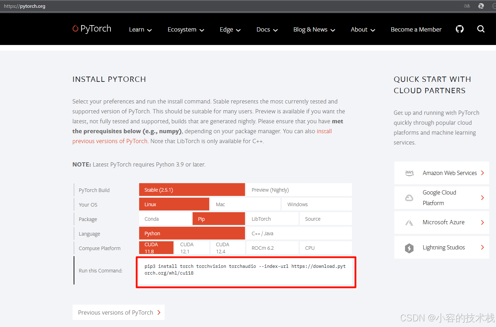Open the Become a Member page
The image size is (496, 327).
coord(416,29)
